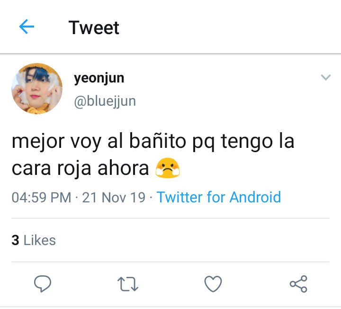341x309 pixels.
Task: Open yeonjun's profile picture
Action: (37, 89)
